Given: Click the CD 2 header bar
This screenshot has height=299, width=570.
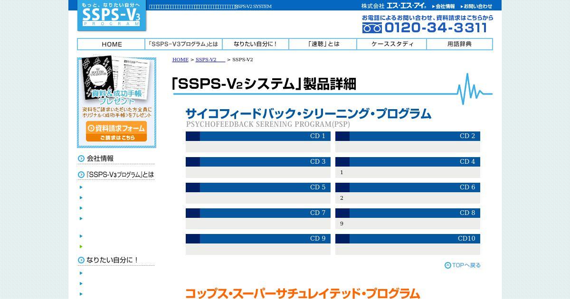Looking at the screenshot, I should click(x=408, y=136).
